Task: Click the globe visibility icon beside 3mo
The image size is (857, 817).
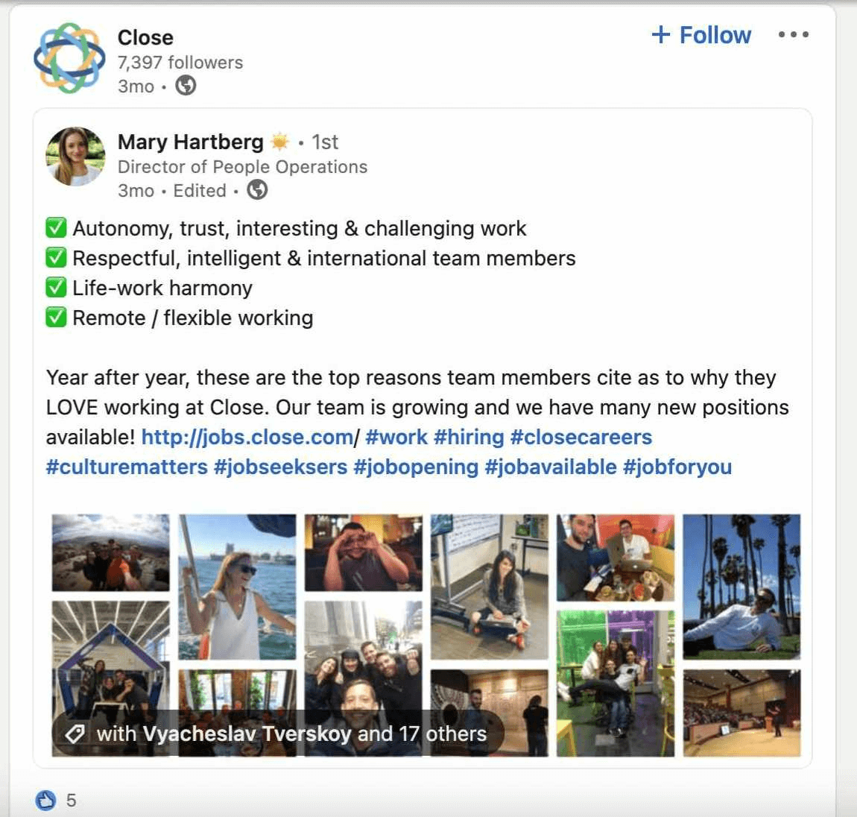Action: (184, 86)
